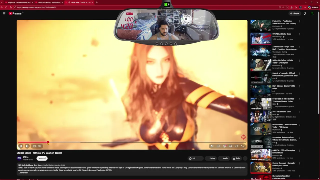Open the IGN channel avatar

click(x=19, y=158)
